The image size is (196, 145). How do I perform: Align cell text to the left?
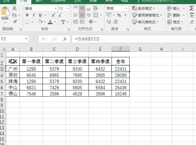pos(76,15)
